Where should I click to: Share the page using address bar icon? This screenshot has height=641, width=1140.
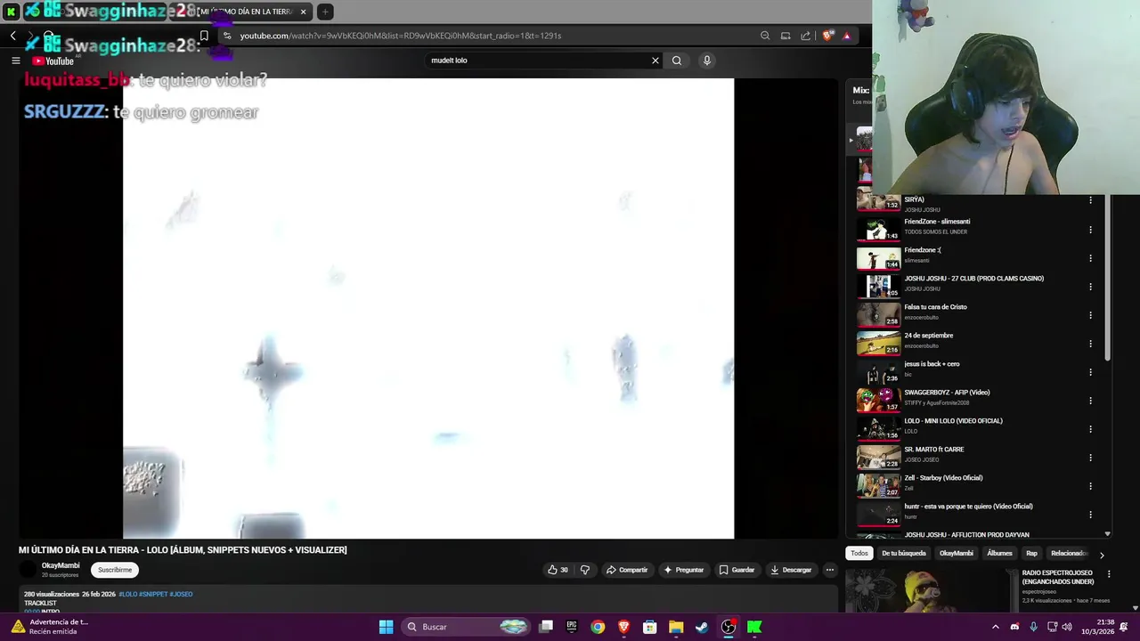point(806,36)
